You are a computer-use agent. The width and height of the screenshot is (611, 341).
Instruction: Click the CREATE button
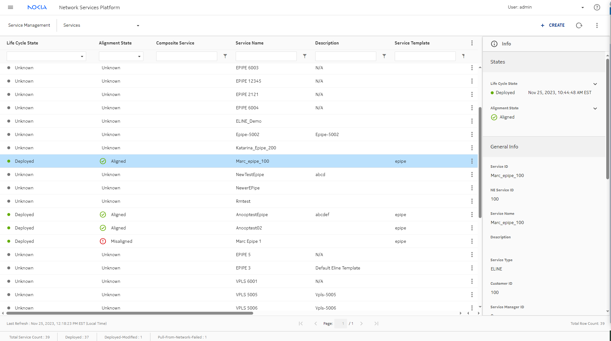[552, 25]
